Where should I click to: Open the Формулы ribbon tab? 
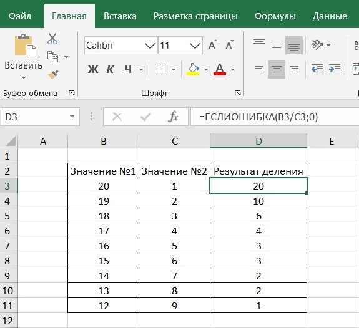tap(275, 16)
